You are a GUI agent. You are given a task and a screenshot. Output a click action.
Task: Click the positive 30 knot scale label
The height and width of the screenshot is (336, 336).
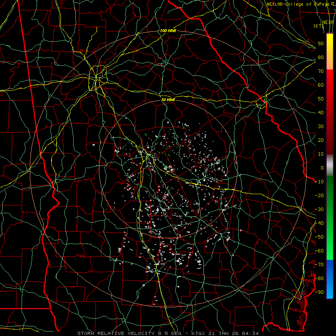pos(321,127)
